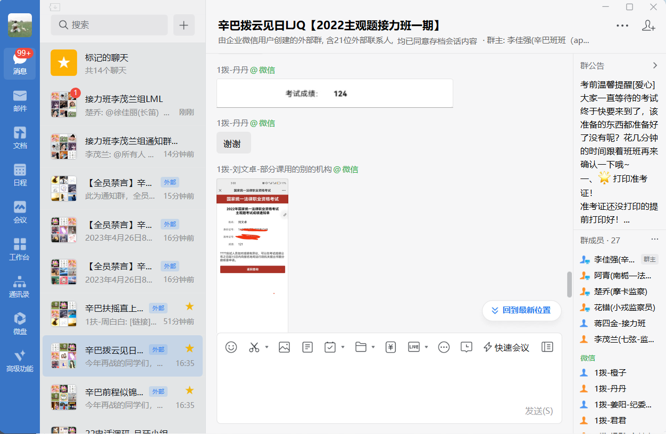This screenshot has height=434, width=666.
Task: Click the star on 辛巴前程似锦 chat
Action: [189, 390]
